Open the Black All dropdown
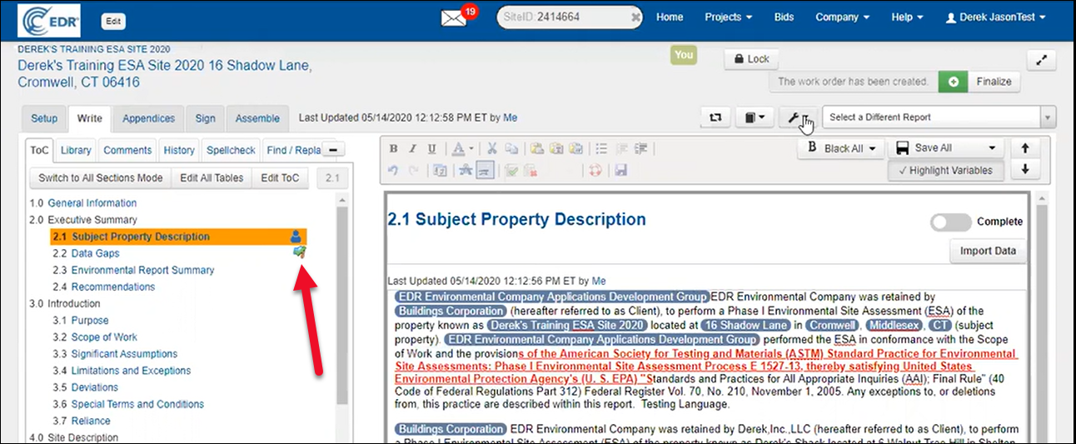1076x444 pixels. click(x=840, y=148)
